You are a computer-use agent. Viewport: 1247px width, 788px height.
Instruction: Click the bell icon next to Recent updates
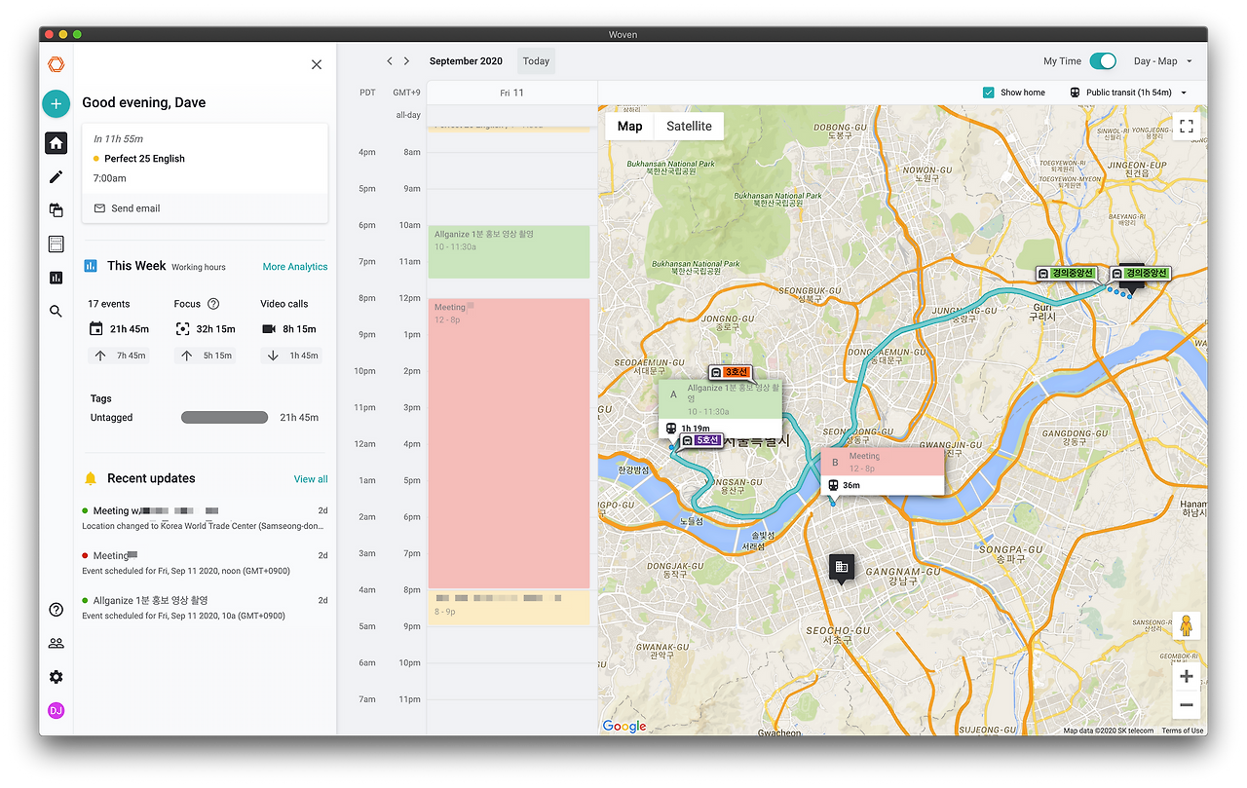point(91,478)
